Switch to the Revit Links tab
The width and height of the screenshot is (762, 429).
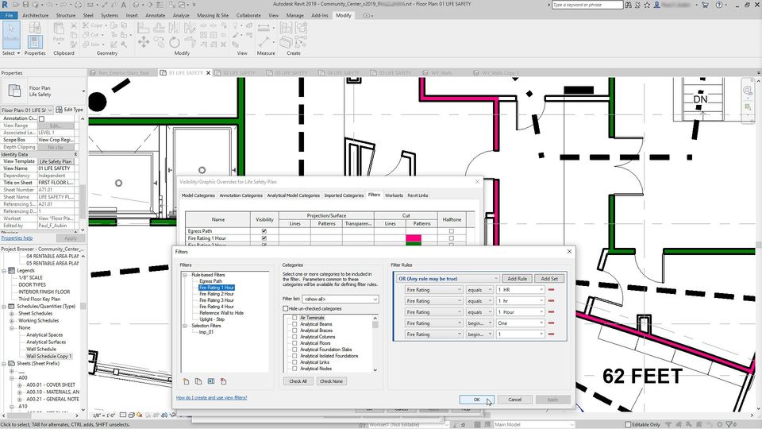click(418, 195)
